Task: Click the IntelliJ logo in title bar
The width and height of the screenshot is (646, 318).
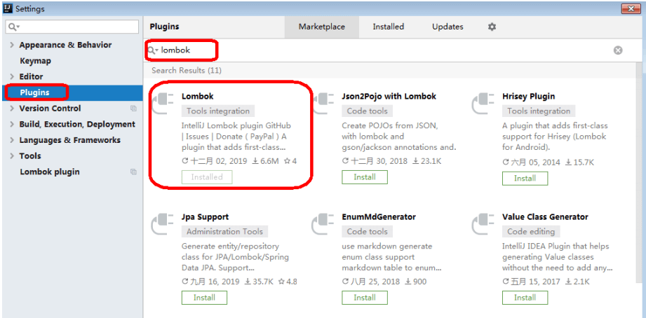Action: click(8, 8)
